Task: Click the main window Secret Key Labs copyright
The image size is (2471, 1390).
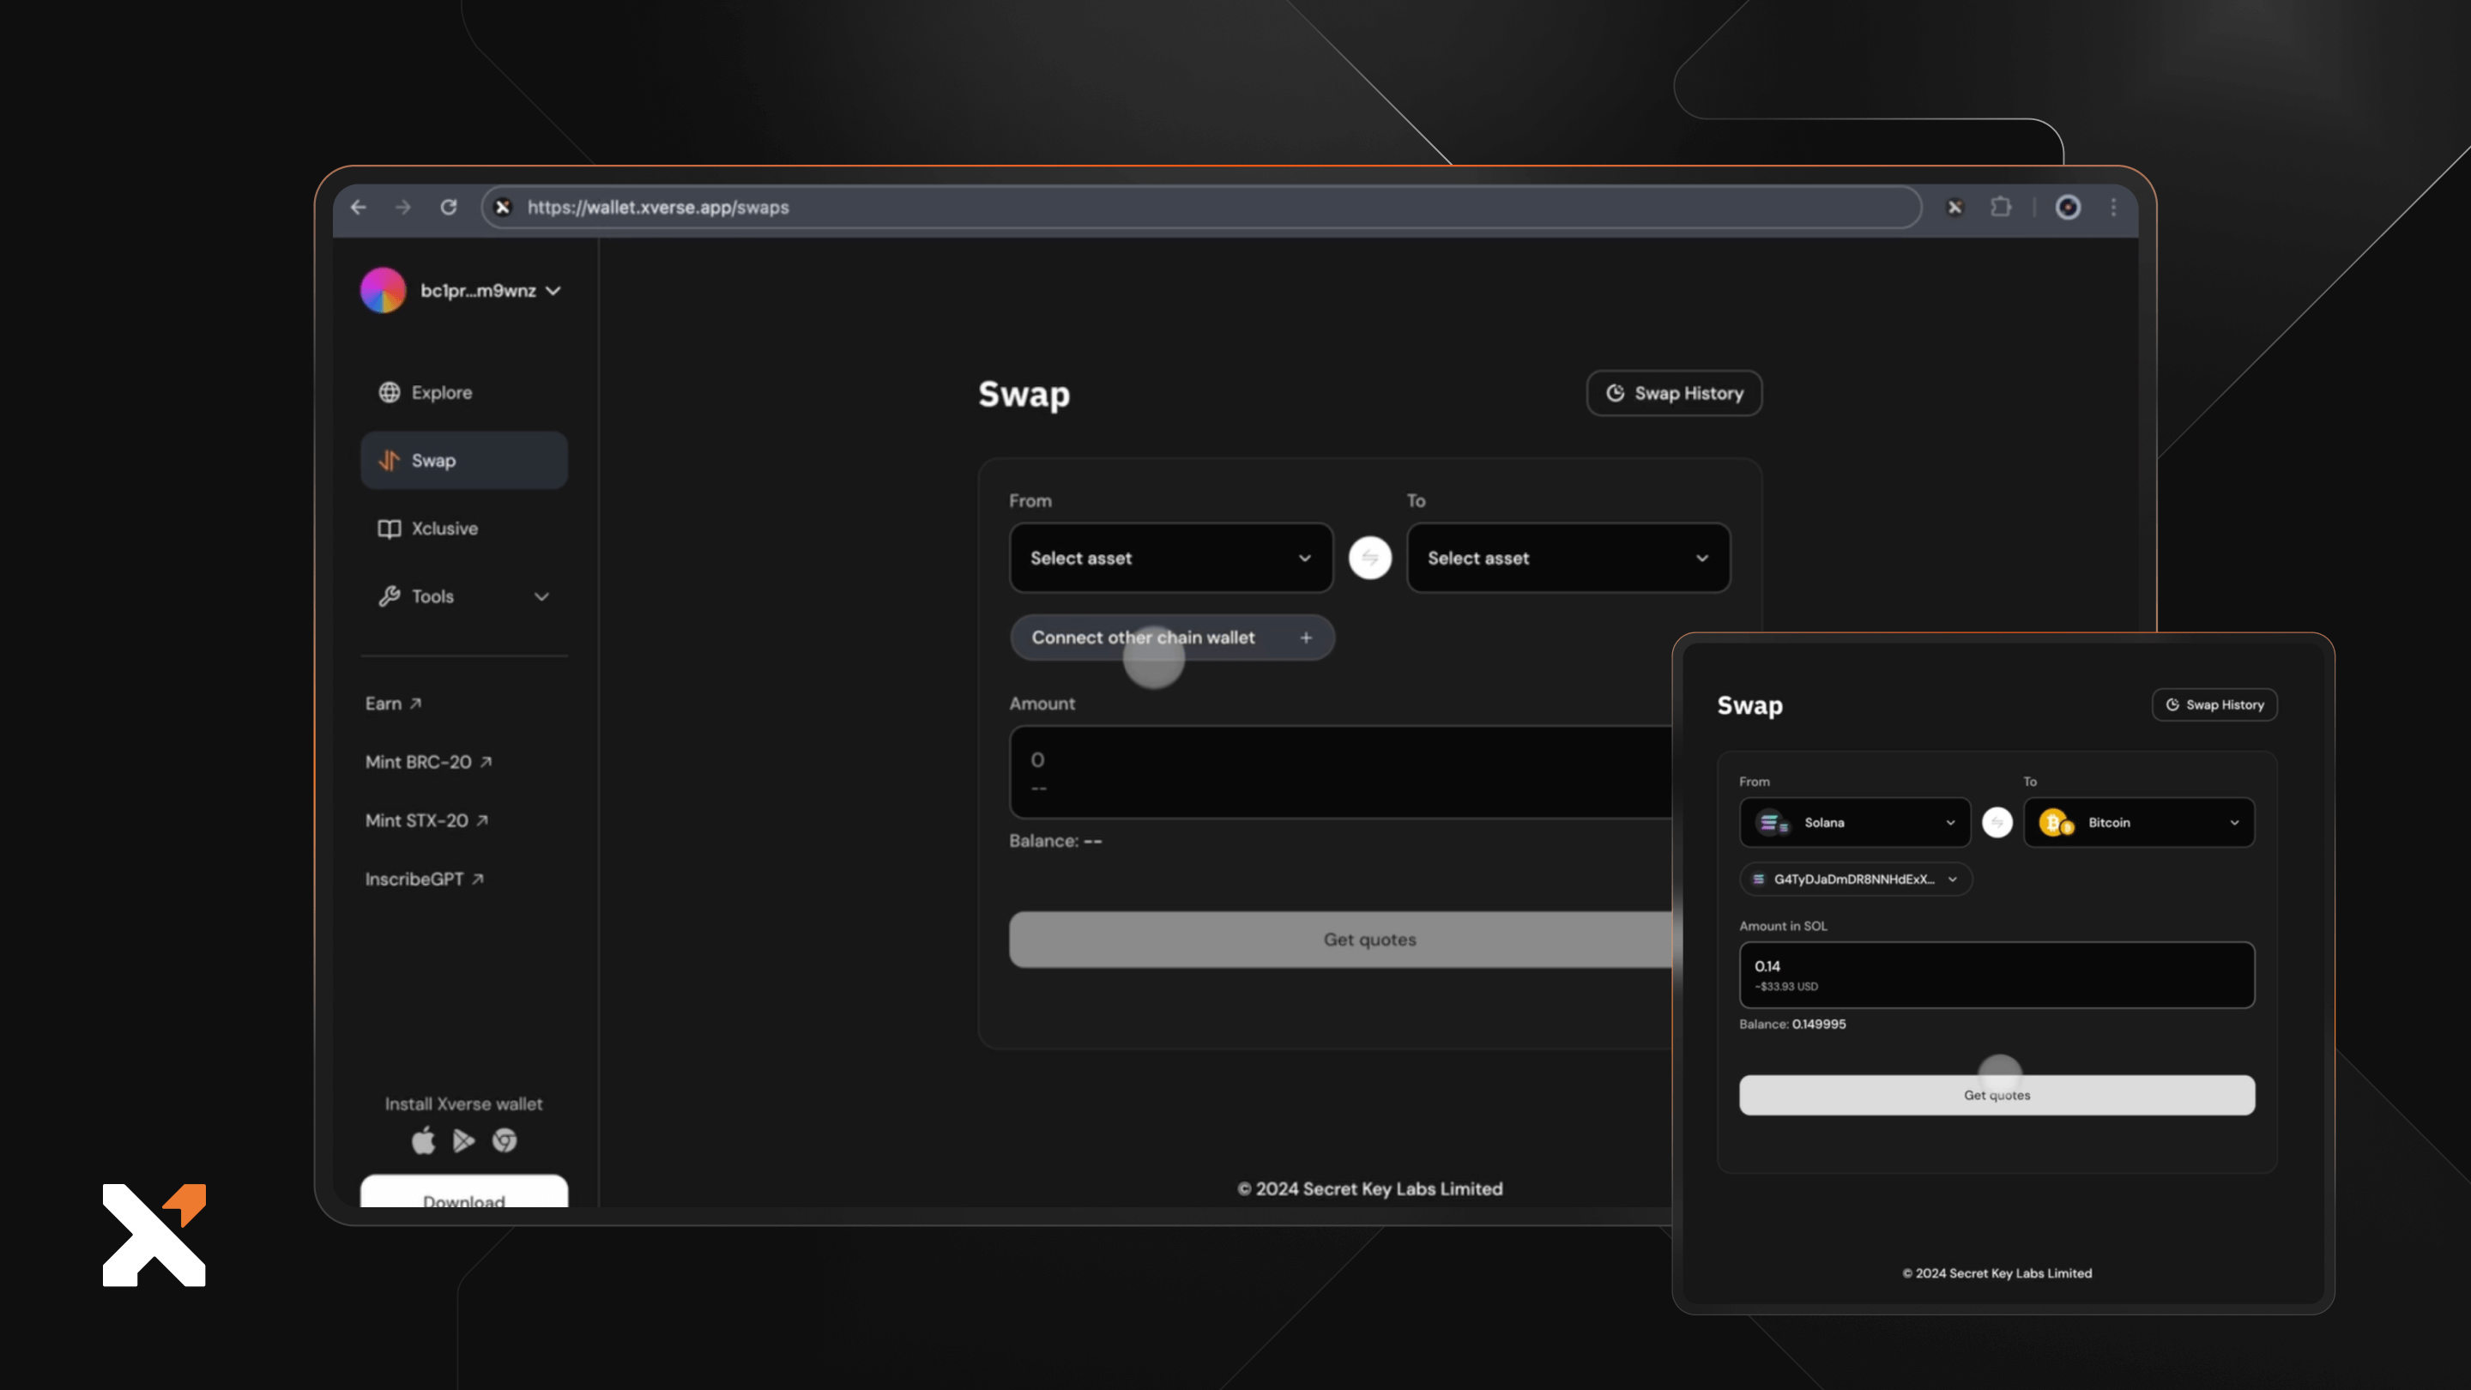Action: coord(1370,1188)
